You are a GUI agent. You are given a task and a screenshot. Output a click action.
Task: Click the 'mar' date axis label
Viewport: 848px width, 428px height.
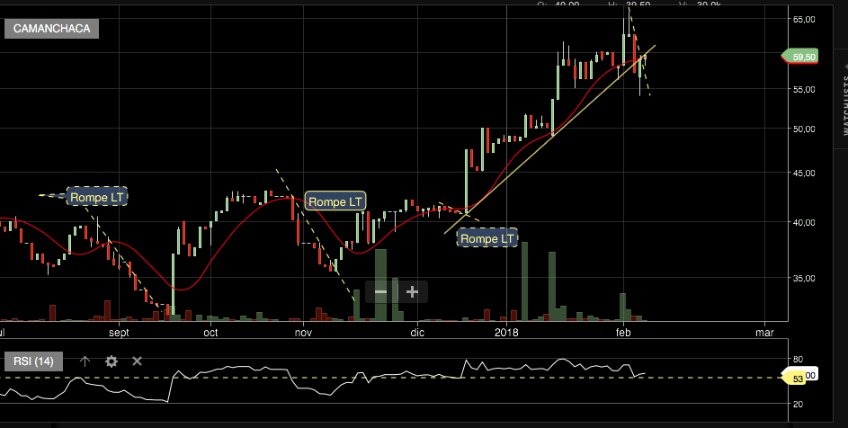click(764, 332)
